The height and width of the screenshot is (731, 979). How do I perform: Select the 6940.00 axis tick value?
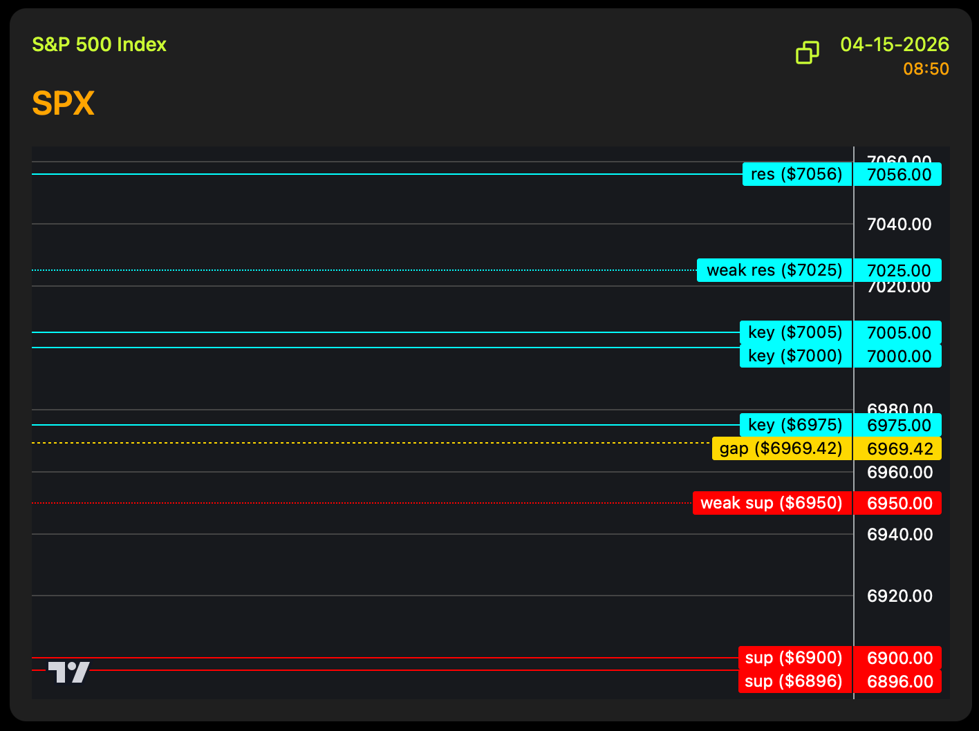click(899, 534)
